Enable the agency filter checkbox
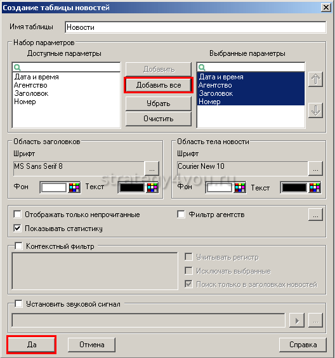Image resolution: width=335 pixels, height=358 pixels. pos(181,215)
